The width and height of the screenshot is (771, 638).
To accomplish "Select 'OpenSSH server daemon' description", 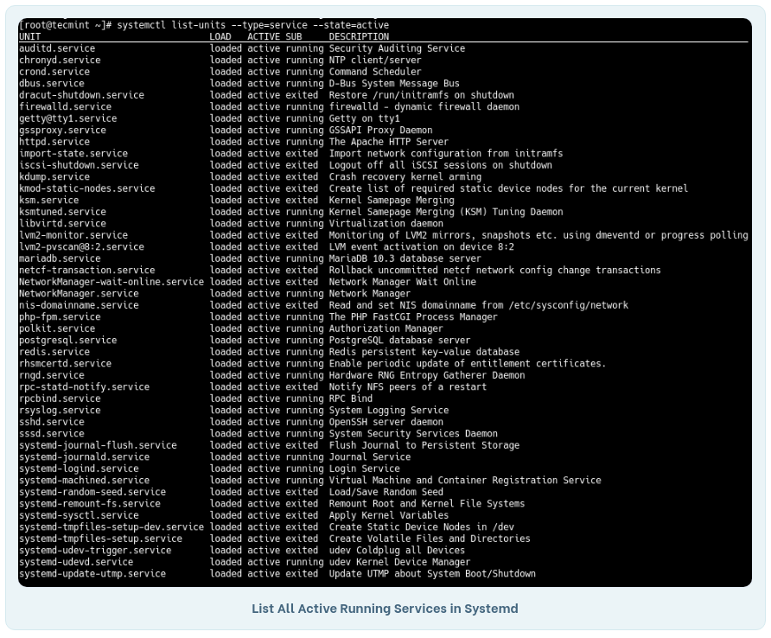I will point(386,423).
